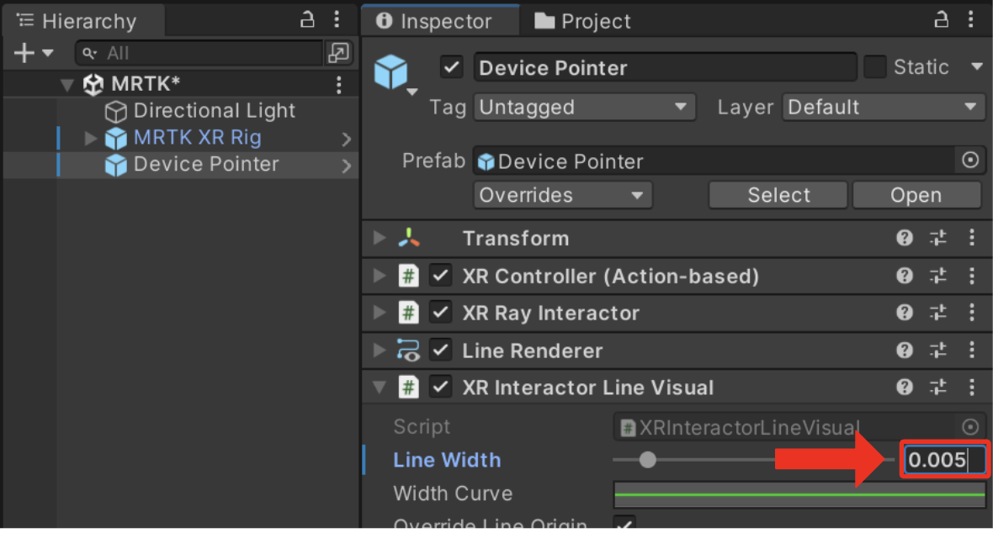Click the prefab Open button
The image size is (993, 533).
916,195
